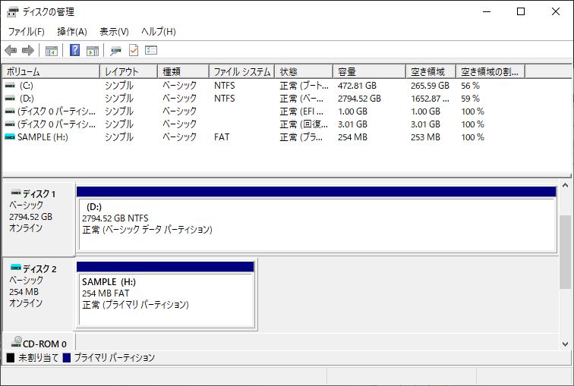Toggle the console tree pane icon
The width and height of the screenshot is (574, 386).
(52, 51)
